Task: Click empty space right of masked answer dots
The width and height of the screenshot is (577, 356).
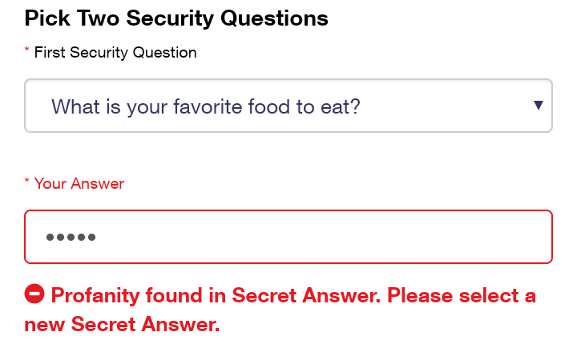Action: (321, 237)
